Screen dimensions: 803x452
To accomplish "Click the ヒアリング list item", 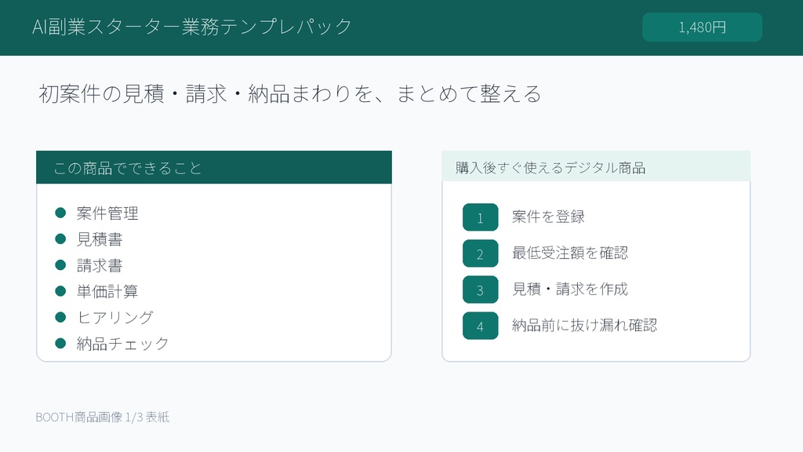I will 114,317.
